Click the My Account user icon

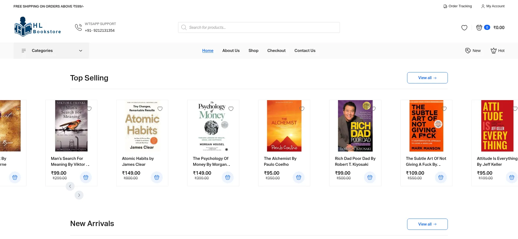click(483, 6)
